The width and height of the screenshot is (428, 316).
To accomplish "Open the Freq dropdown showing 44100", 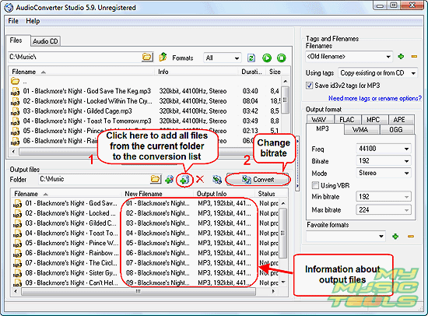I will (x=383, y=149).
